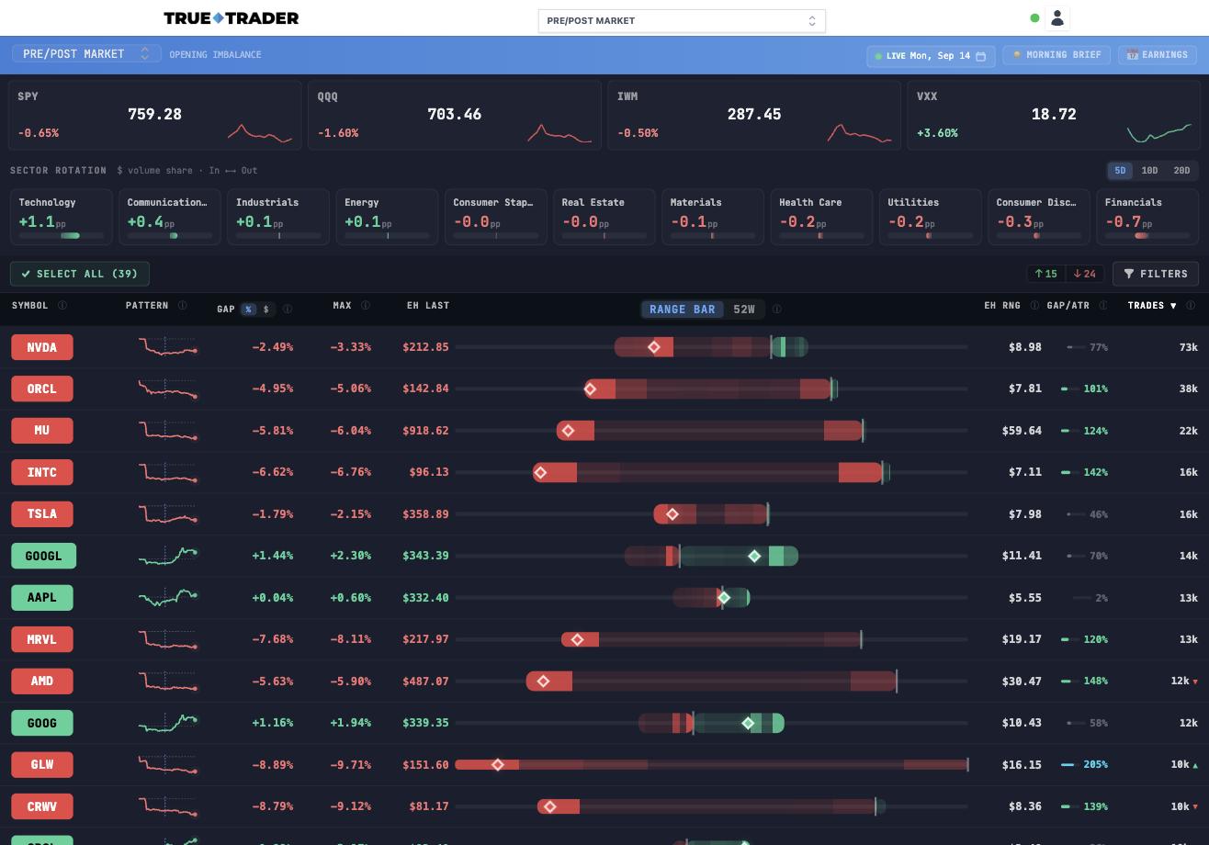Sort by SYMBOL column header

(x=30, y=306)
